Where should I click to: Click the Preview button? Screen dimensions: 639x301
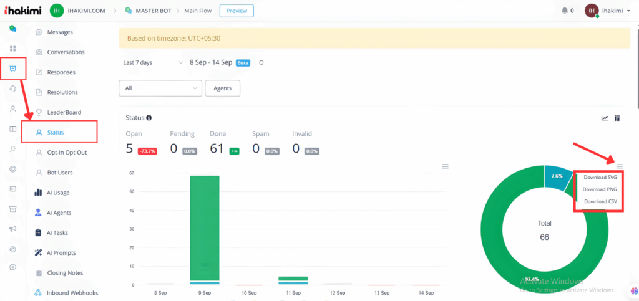(x=237, y=11)
